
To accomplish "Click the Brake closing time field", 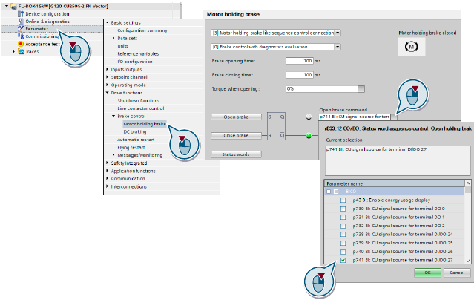I will pos(299,75).
